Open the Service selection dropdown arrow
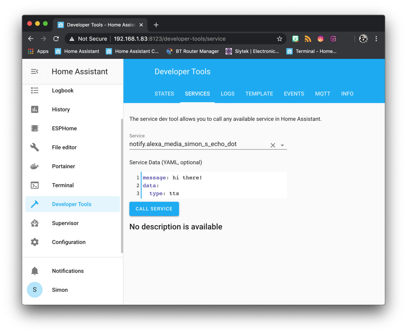 (282, 145)
